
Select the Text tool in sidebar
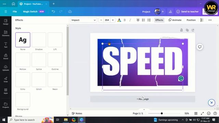5,45
